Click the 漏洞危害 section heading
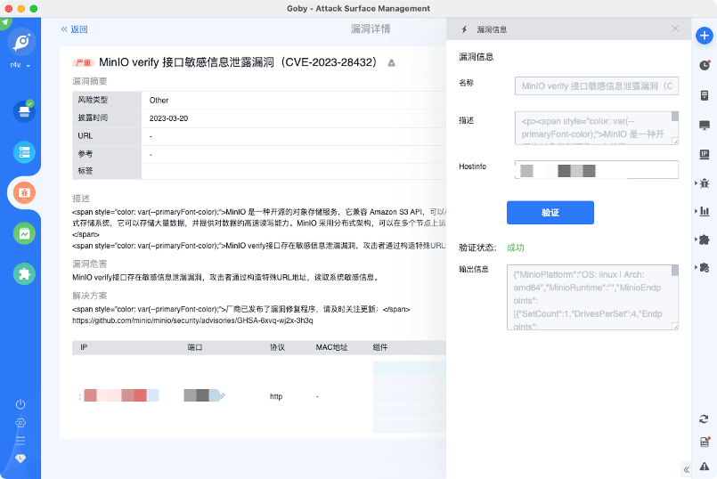This screenshot has width=717, height=479. pos(90,264)
